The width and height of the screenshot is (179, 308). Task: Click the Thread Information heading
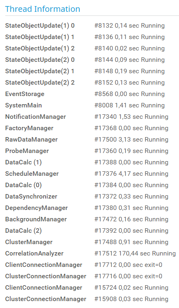tap(43, 9)
